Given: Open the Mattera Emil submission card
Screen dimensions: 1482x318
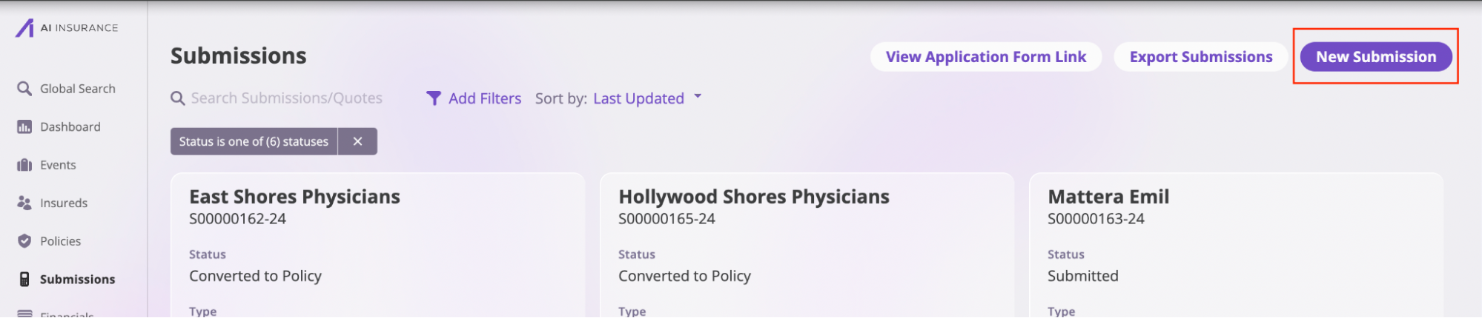Looking at the screenshot, I should 1236,246.
